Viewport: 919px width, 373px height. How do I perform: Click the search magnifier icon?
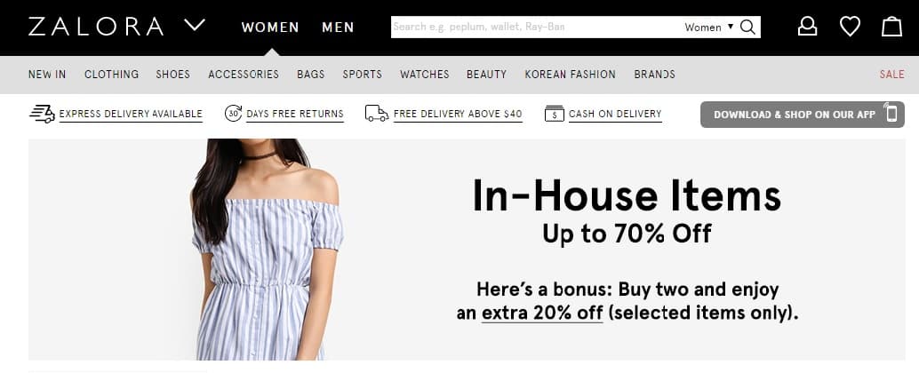click(747, 27)
